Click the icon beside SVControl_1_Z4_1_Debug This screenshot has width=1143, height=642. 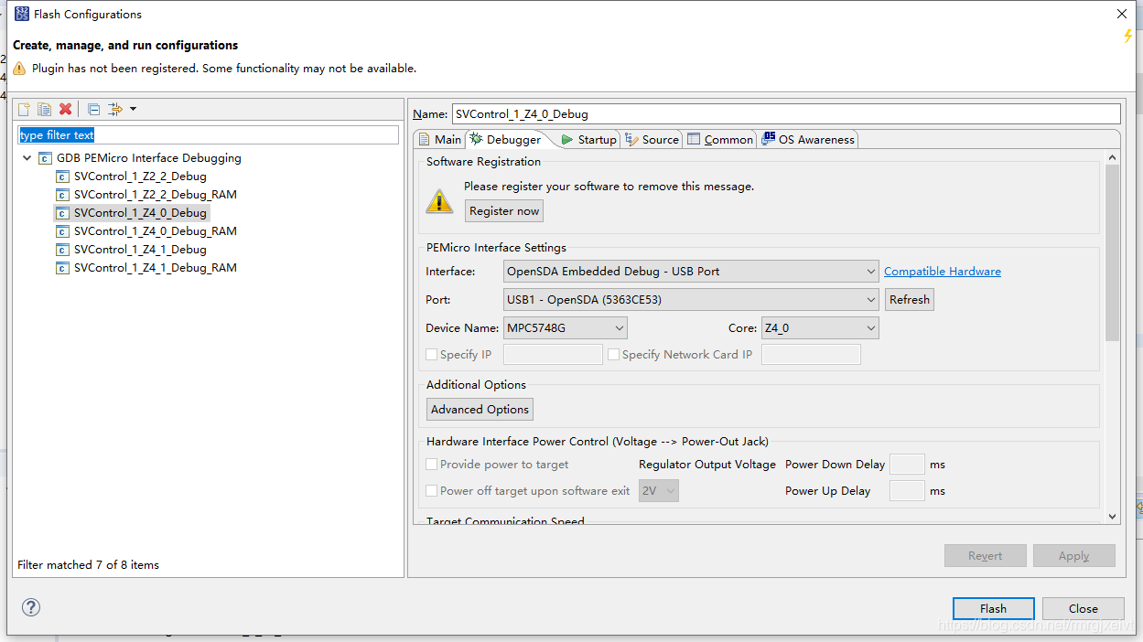click(x=62, y=249)
